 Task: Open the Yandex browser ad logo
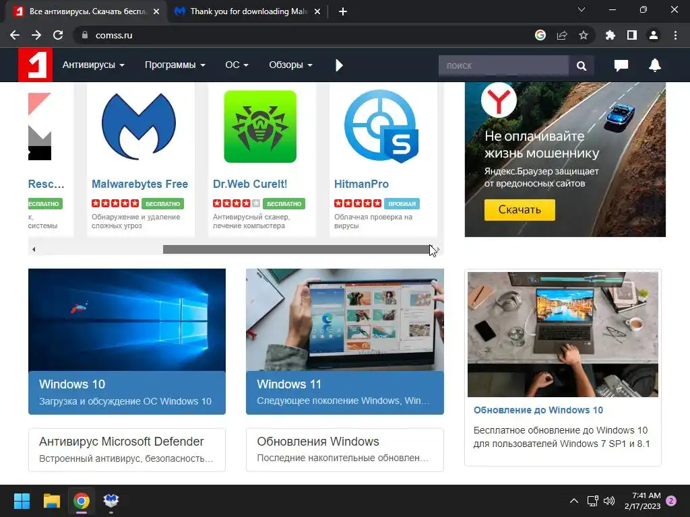(499, 100)
